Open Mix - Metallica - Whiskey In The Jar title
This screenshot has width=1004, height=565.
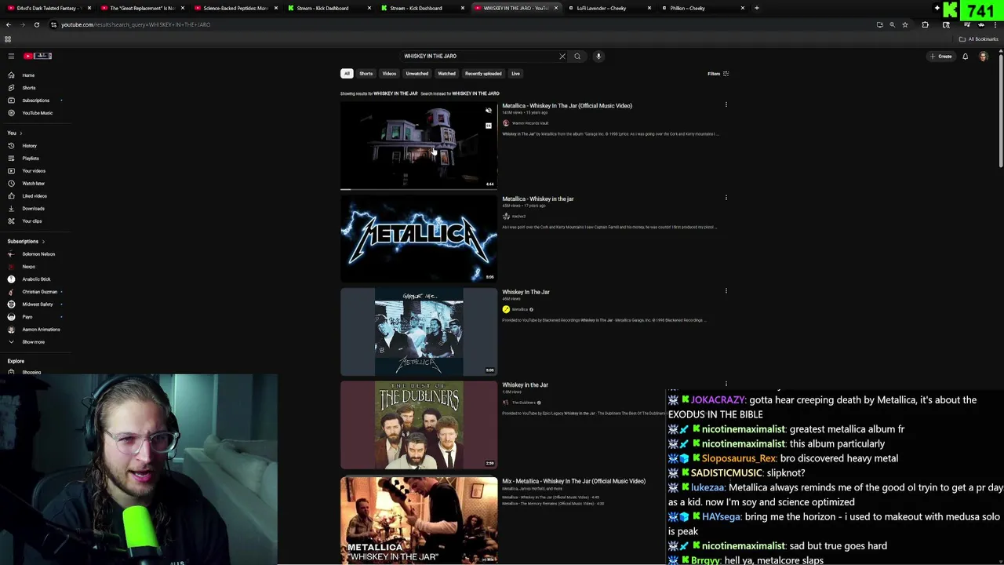coord(573,481)
